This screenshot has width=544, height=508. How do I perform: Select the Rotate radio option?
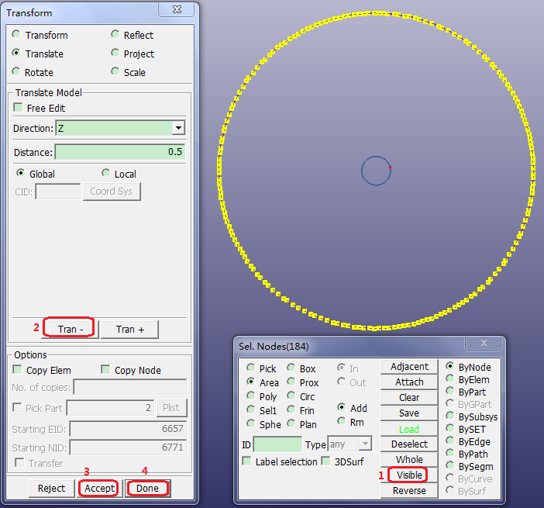(x=17, y=72)
